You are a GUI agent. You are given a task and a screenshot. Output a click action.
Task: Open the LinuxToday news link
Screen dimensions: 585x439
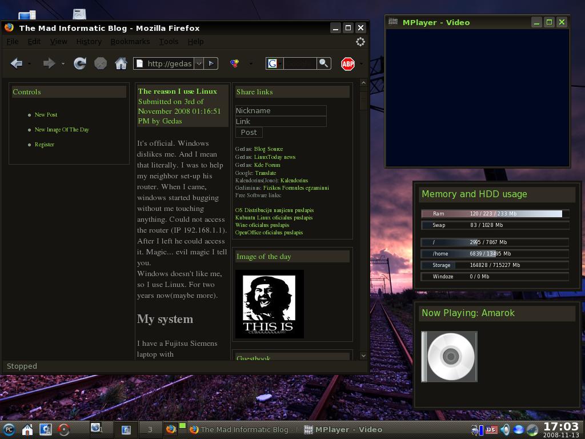(x=275, y=157)
